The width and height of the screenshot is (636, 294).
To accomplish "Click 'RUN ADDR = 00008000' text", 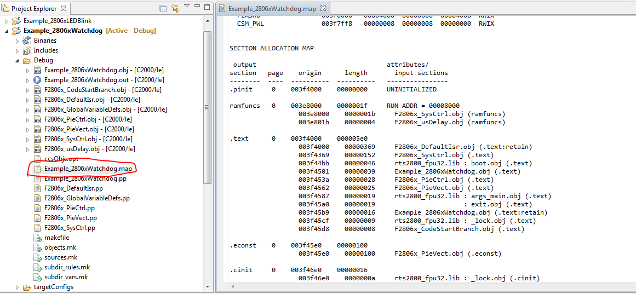I will [423, 106].
